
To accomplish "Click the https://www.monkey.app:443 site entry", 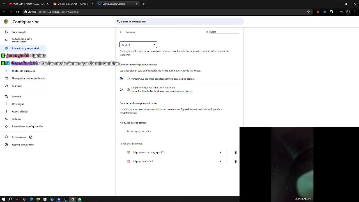I will pos(149,152).
